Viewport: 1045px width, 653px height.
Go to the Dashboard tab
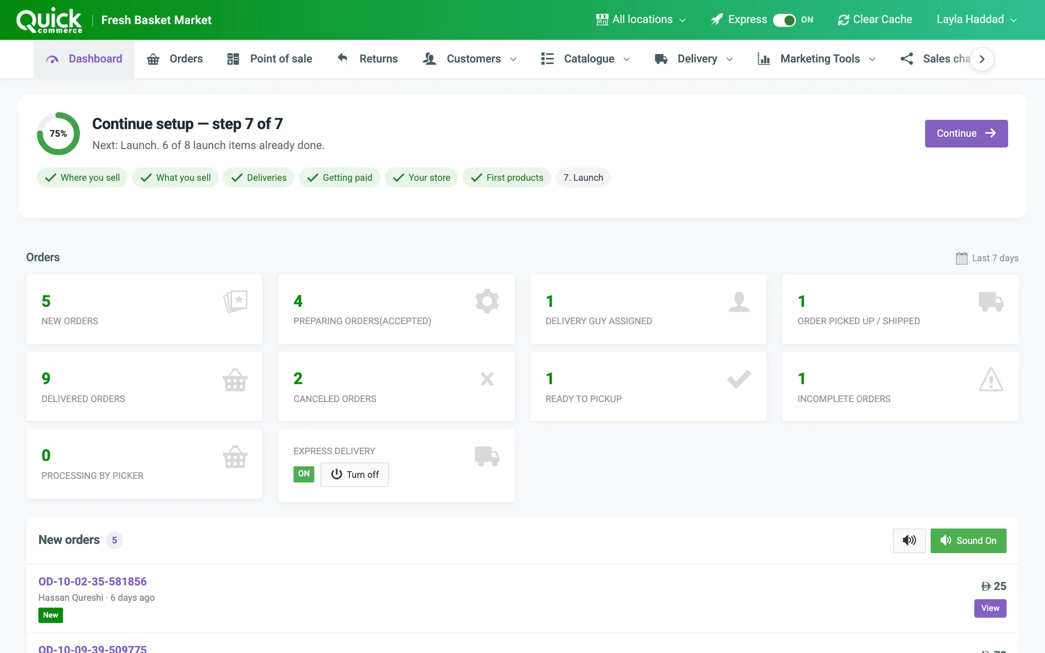tap(84, 59)
